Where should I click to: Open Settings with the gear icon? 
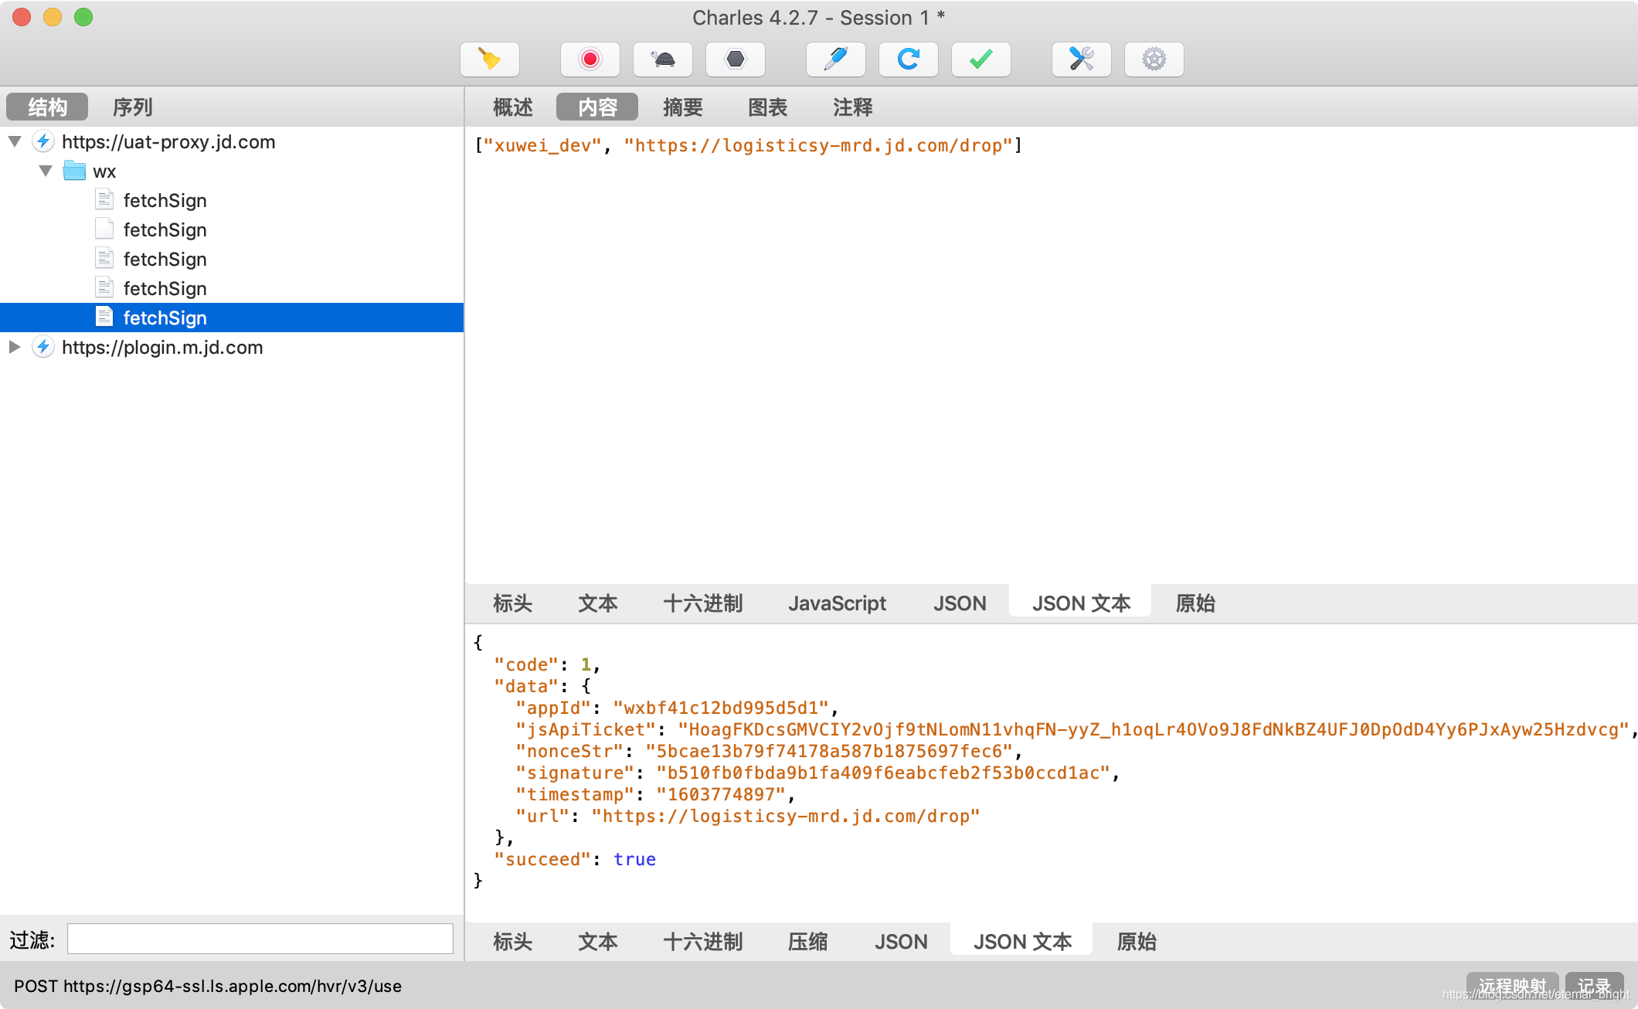pyautogui.click(x=1154, y=59)
